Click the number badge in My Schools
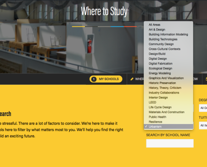The width and height of the screenshot is (207, 167). (94, 79)
